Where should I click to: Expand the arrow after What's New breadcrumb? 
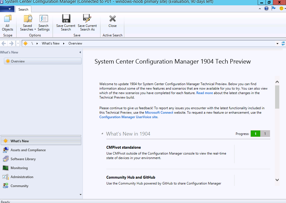[64, 43]
